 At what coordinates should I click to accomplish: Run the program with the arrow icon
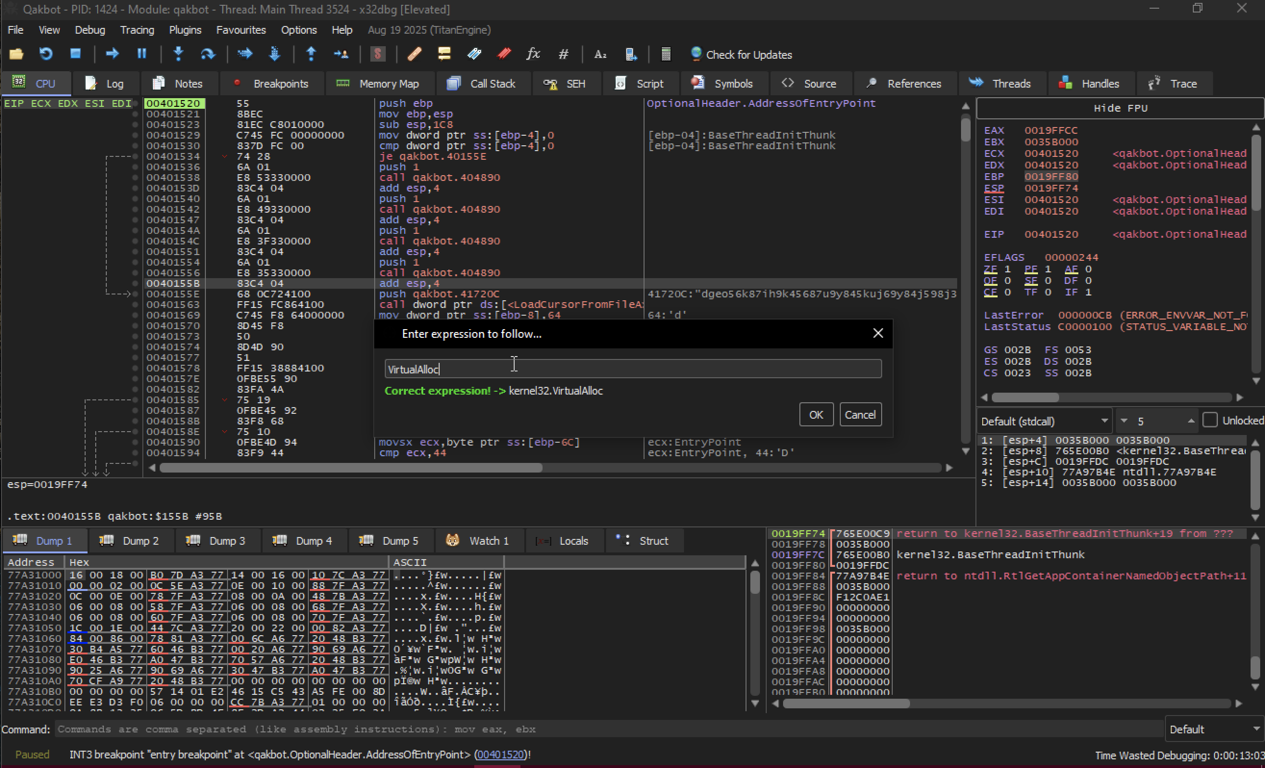click(112, 54)
